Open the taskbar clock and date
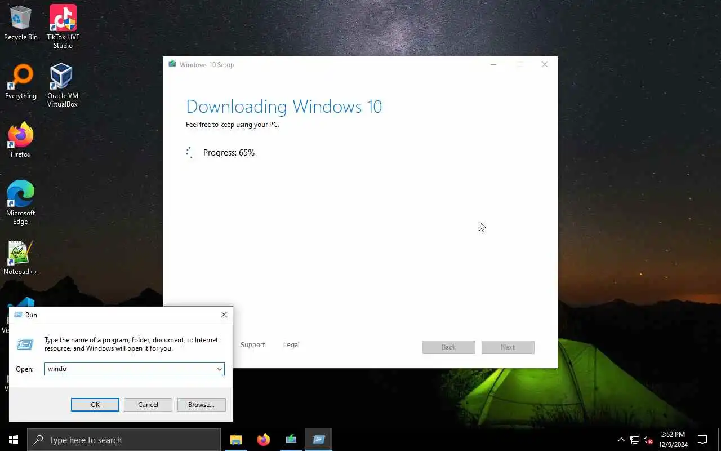This screenshot has height=451, width=721. pos(673,440)
